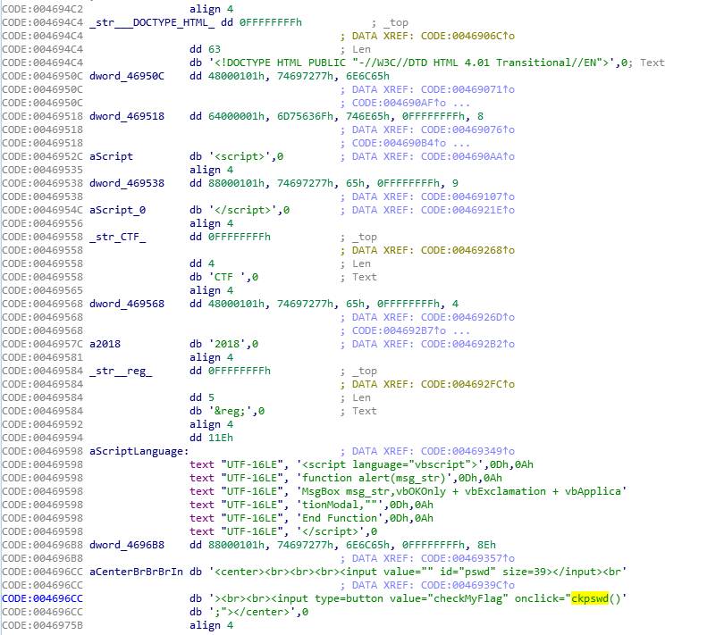This screenshot has height=635, width=724.
Task: Select the aScriptLanguage label
Action: (139, 451)
